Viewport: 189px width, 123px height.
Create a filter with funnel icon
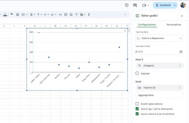coord(77,15)
